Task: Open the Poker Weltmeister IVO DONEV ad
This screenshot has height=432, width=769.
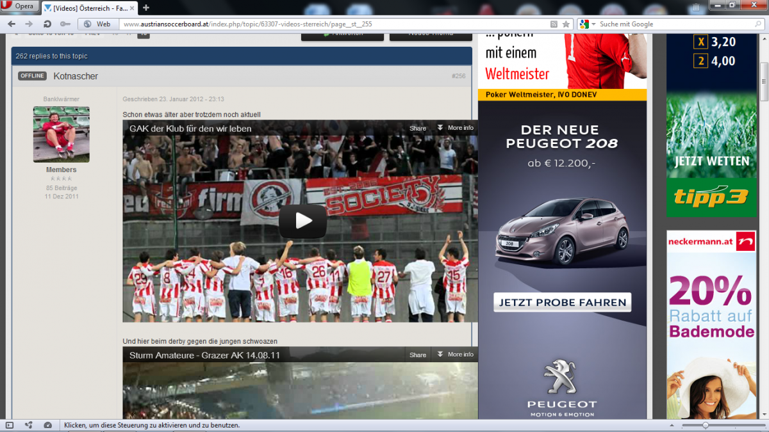Action: (x=562, y=94)
